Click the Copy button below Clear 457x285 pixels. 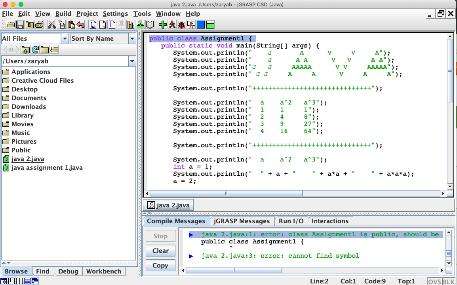[x=160, y=265]
